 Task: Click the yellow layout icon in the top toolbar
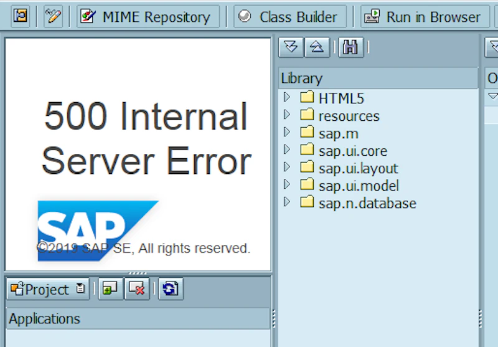(x=21, y=16)
